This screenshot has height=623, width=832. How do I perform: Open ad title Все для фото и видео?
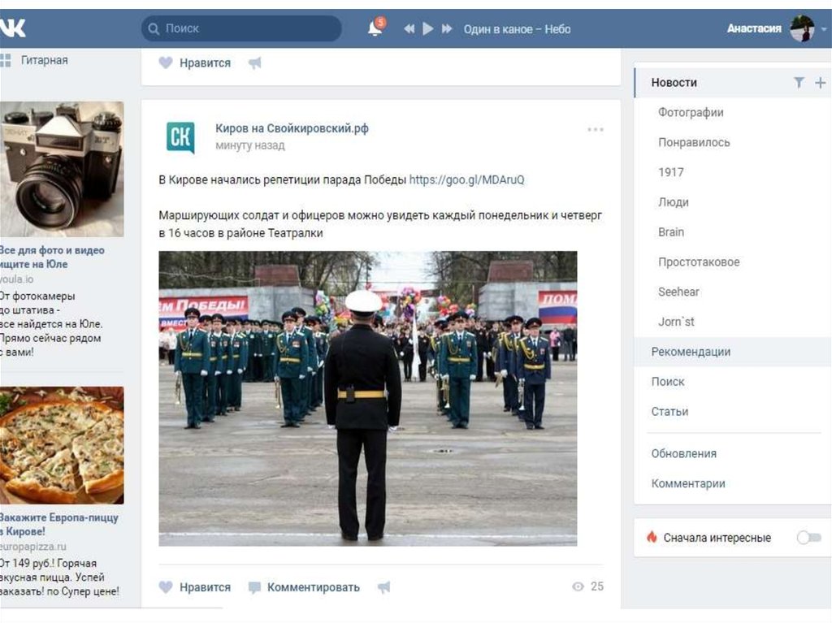tap(52, 257)
